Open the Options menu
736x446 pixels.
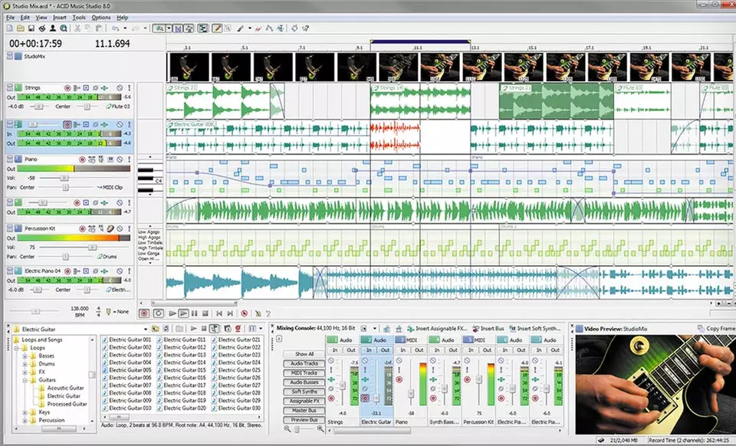(101, 18)
